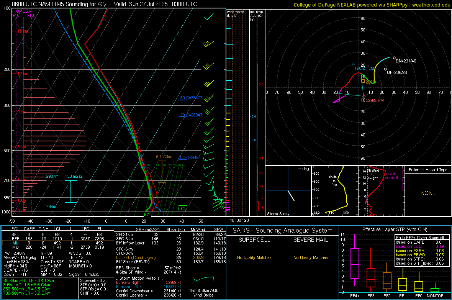Click the orange LCL-EL (Cloud Layer) row
The height and width of the screenshot is (300, 452).
tap(171, 257)
